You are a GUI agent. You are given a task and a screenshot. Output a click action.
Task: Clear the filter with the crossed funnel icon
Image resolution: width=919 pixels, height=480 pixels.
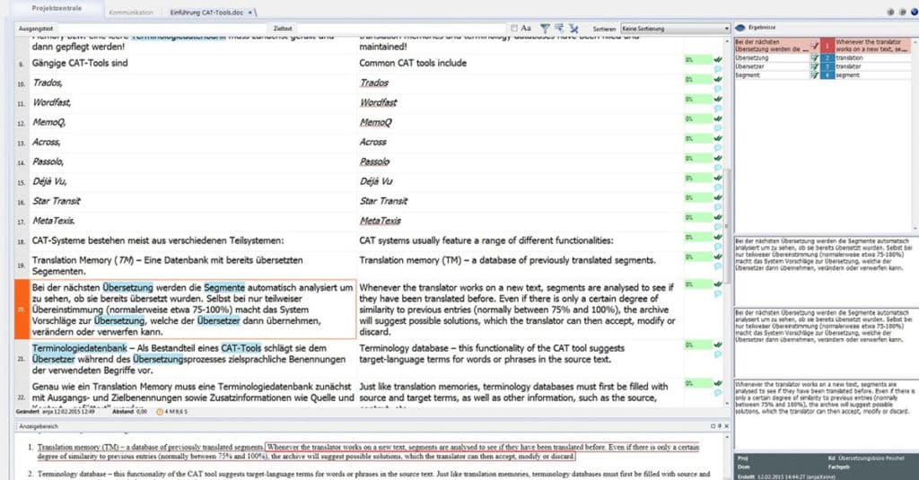point(573,28)
